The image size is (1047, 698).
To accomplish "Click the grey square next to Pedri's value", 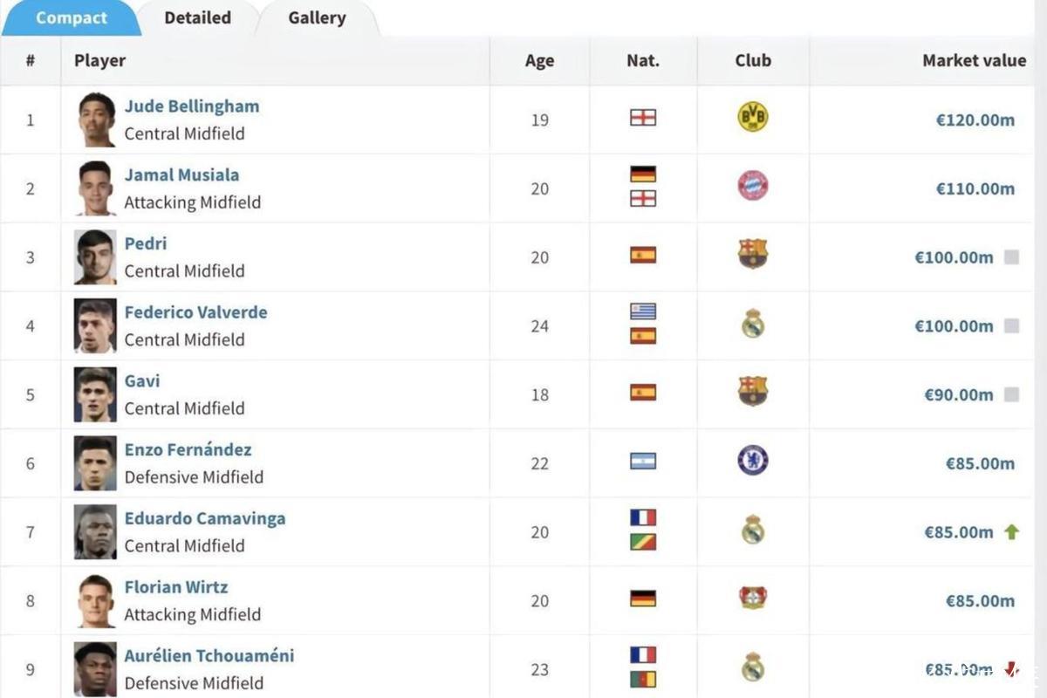I will (x=1011, y=257).
